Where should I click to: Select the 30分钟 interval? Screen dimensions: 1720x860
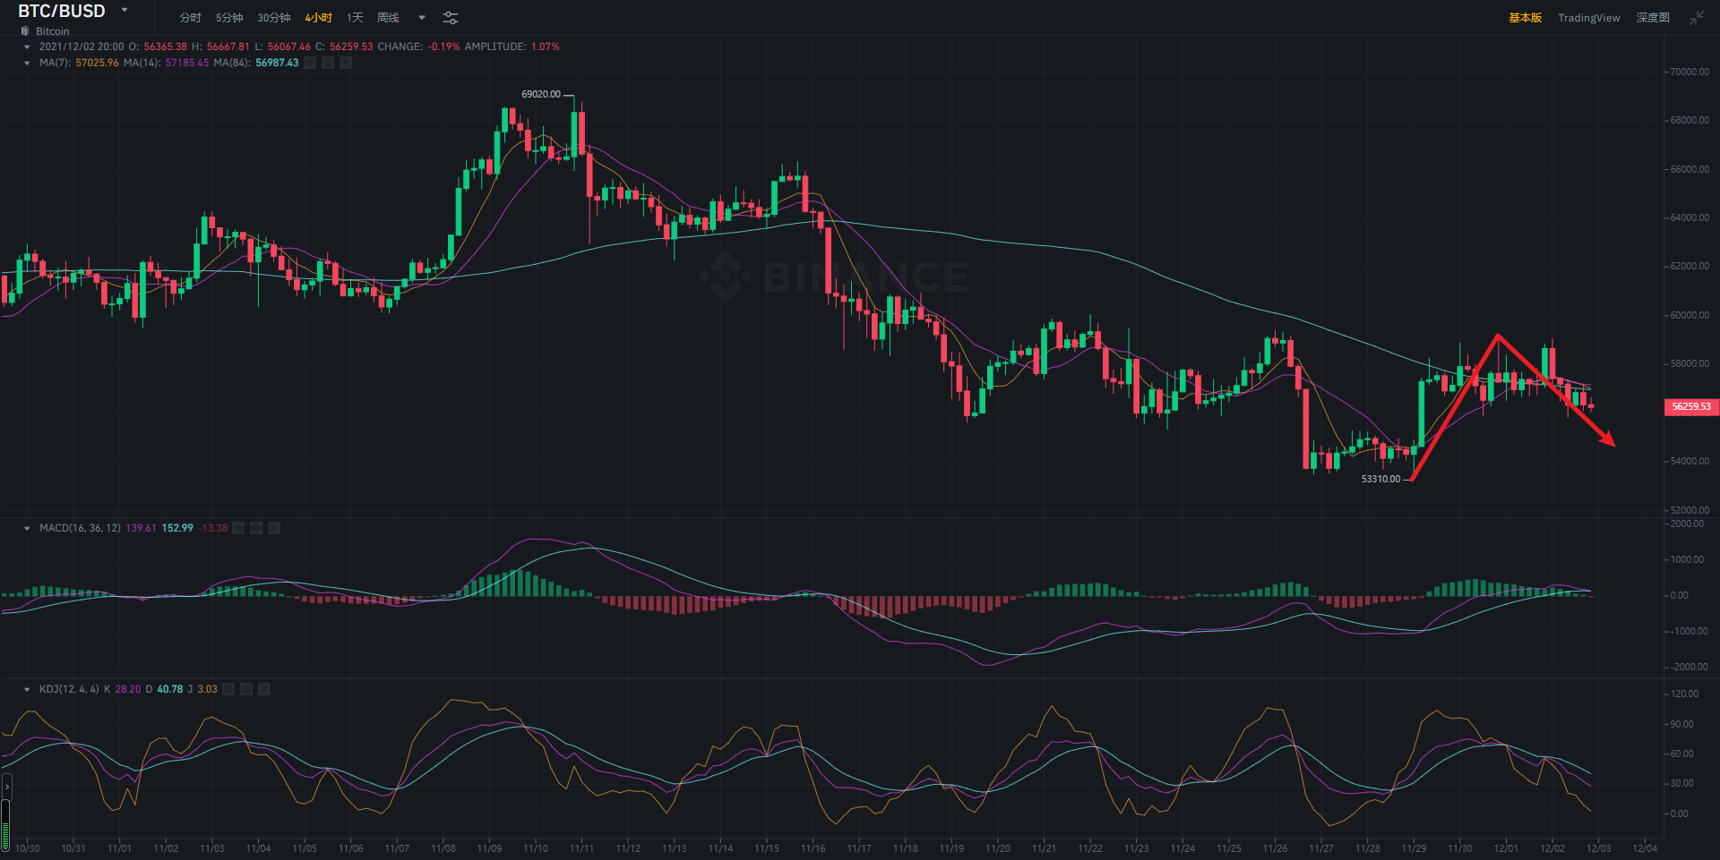click(x=273, y=18)
